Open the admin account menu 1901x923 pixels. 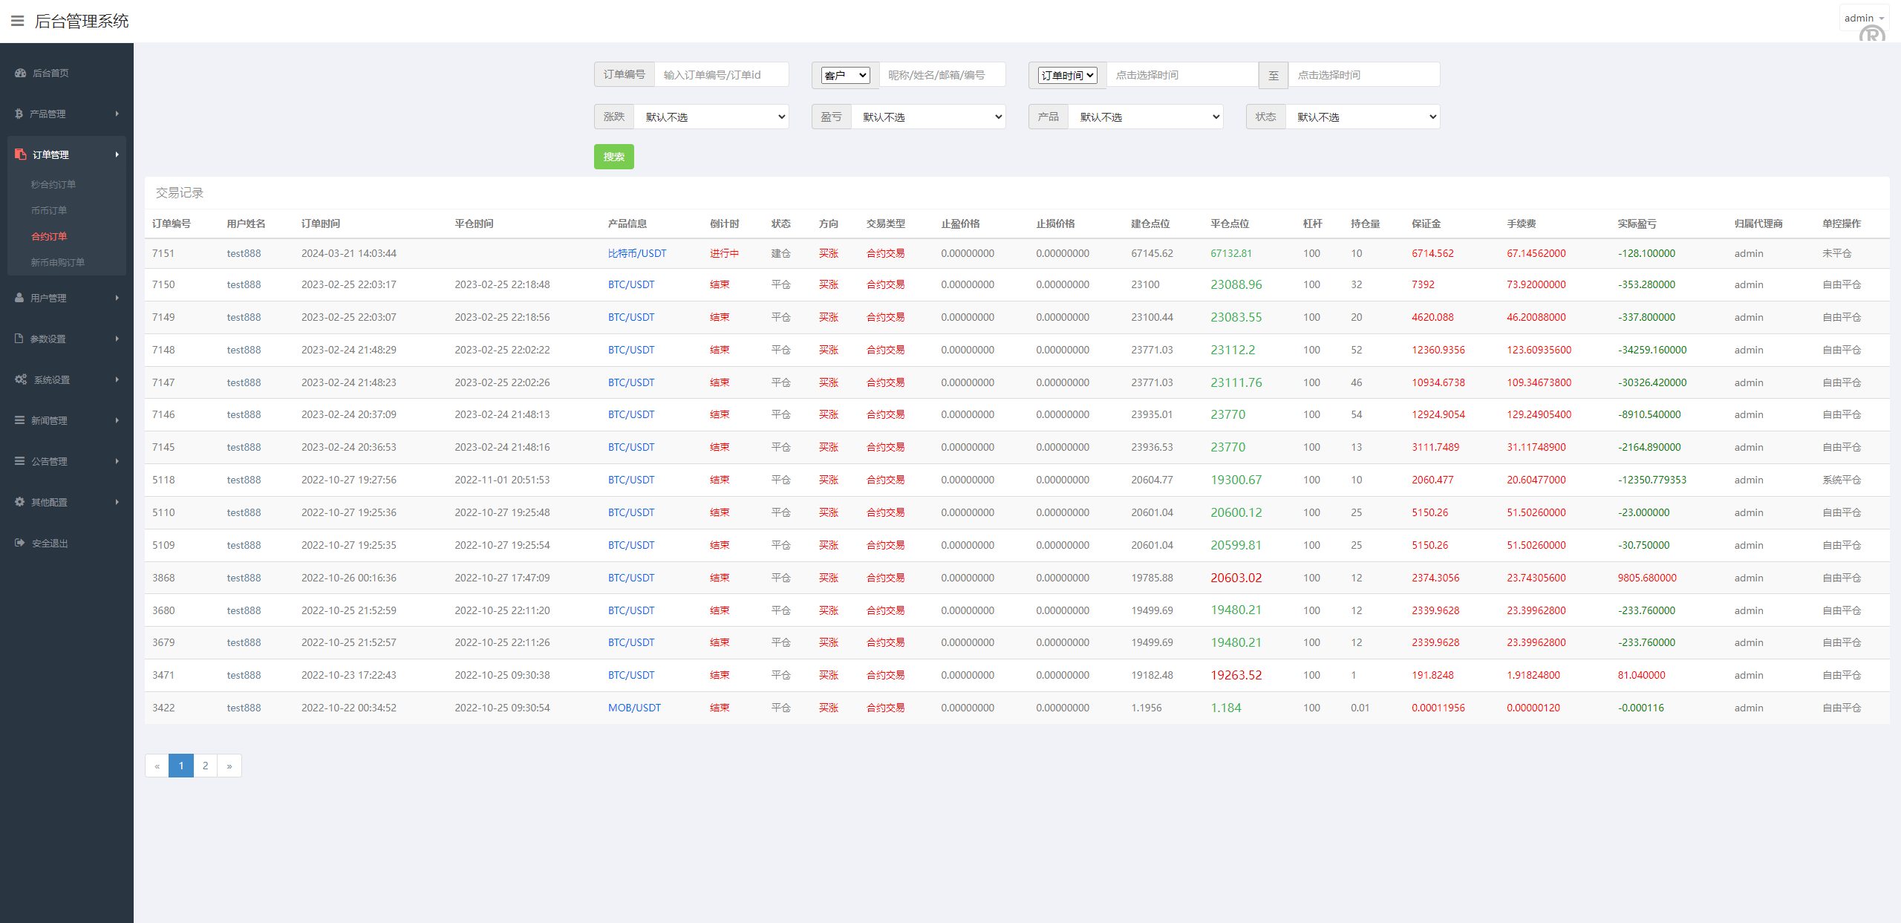1864,19
